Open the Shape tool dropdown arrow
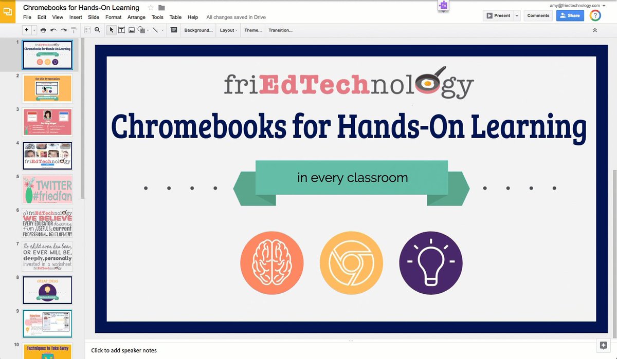This screenshot has width=617, height=359. [x=148, y=30]
